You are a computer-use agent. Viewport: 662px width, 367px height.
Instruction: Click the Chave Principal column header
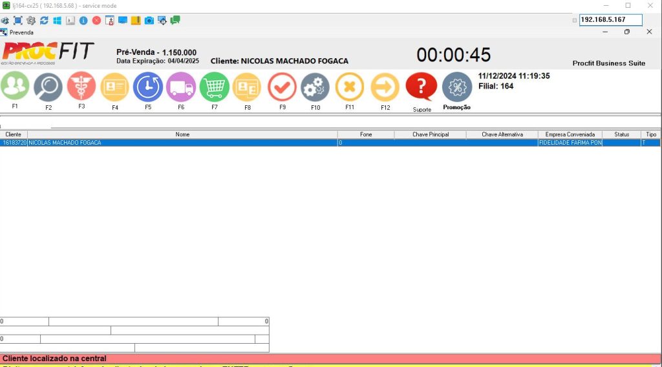coord(430,134)
